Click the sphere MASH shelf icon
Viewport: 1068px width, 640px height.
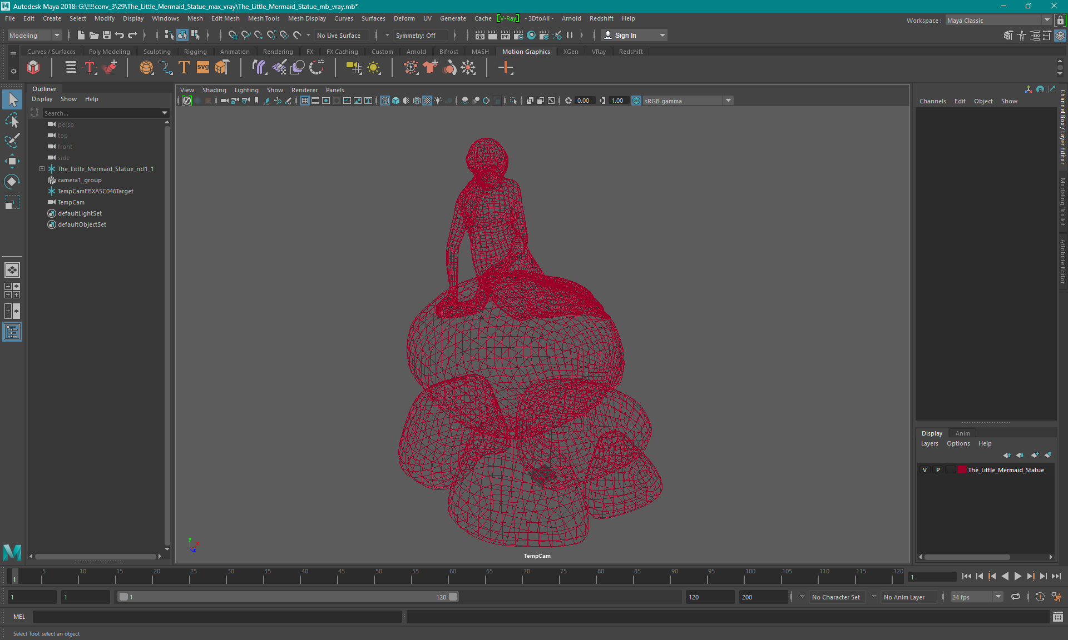point(146,68)
